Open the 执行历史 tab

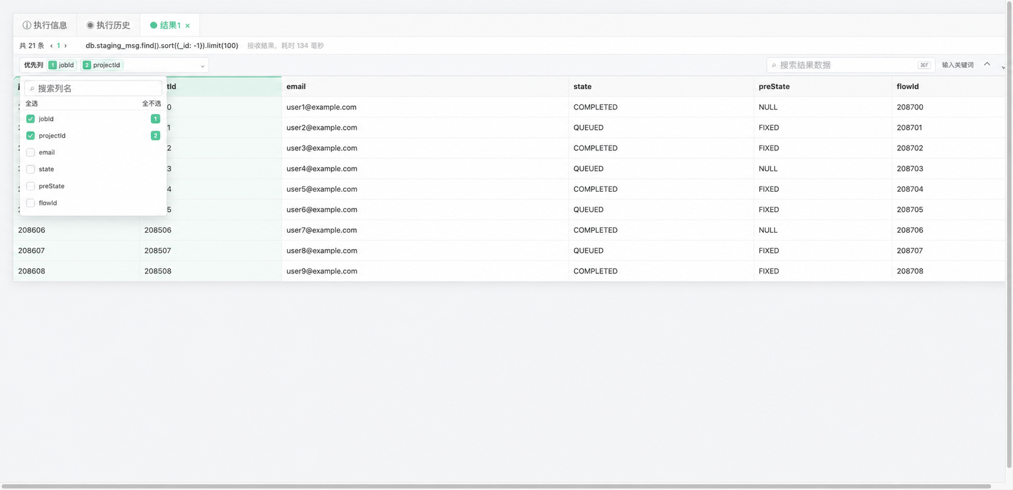[x=108, y=25]
